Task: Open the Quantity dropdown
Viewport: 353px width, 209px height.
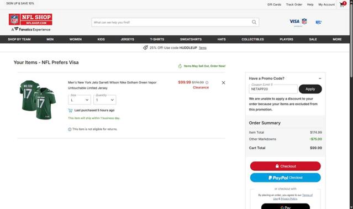Action: (104, 100)
